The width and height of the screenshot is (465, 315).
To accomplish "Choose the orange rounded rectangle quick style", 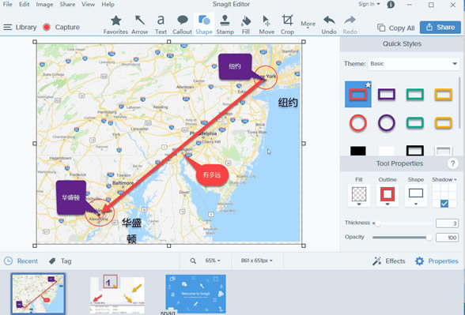I will click(x=444, y=122).
